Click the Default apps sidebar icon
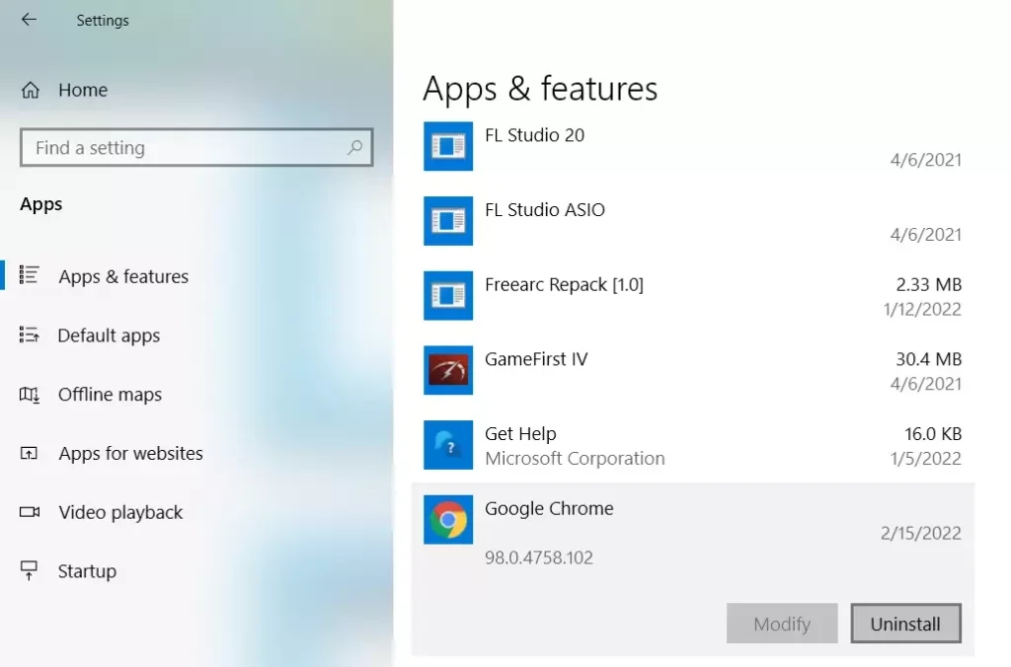The image size is (1011, 667). click(29, 334)
